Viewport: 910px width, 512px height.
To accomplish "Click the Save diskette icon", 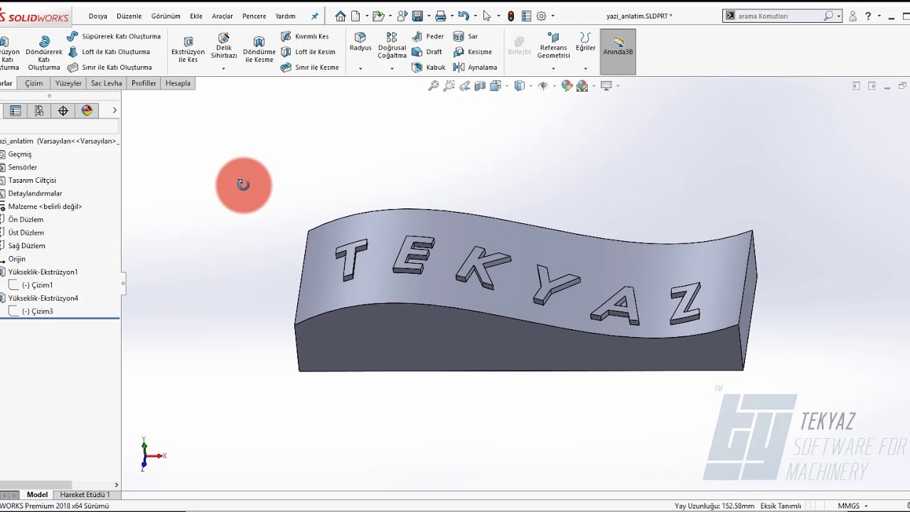I will point(417,16).
